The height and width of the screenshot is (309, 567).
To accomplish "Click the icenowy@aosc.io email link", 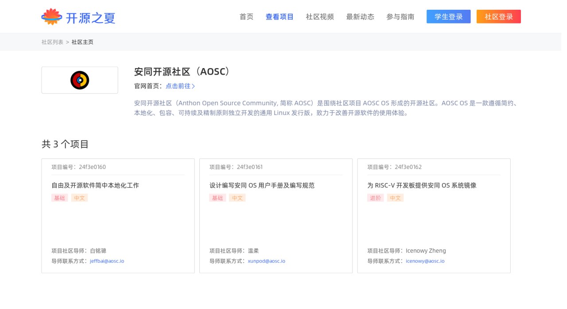I will point(425,261).
